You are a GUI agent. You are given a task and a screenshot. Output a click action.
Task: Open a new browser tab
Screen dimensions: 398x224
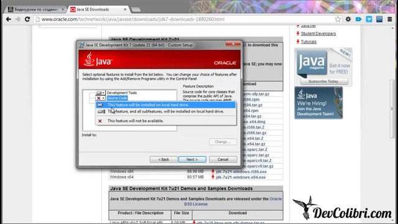point(136,10)
